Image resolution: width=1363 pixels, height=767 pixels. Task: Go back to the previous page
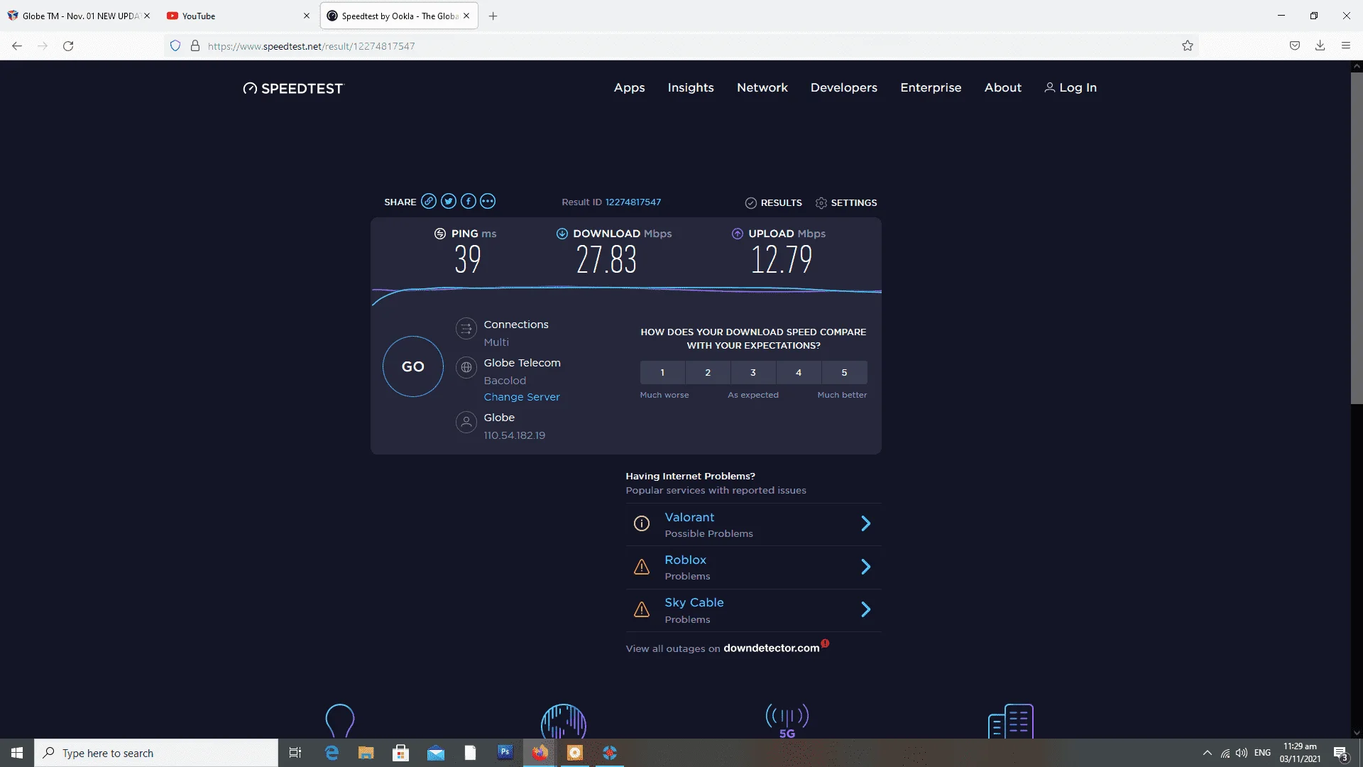point(17,46)
